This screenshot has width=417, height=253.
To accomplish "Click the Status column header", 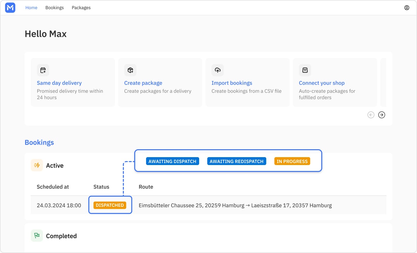I will click(101, 187).
